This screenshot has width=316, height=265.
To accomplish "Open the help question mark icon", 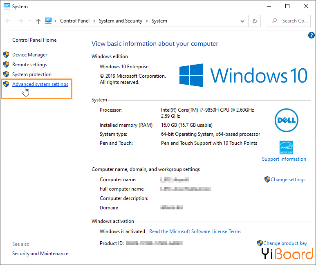I will pyautogui.click(x=312, y=35).
